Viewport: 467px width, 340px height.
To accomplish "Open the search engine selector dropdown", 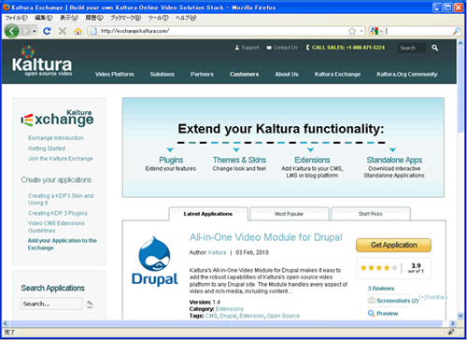I will (375, 31).
